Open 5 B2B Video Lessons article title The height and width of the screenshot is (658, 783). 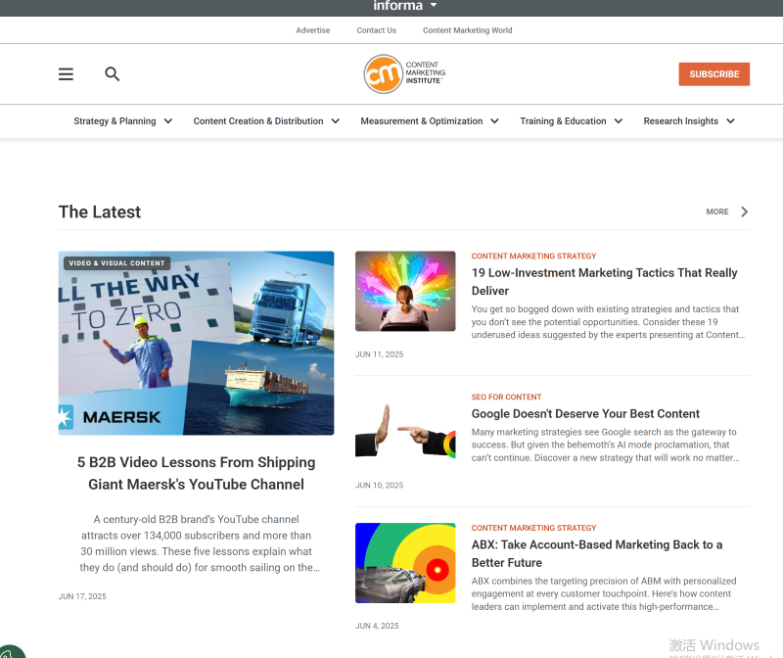[197, 473]
